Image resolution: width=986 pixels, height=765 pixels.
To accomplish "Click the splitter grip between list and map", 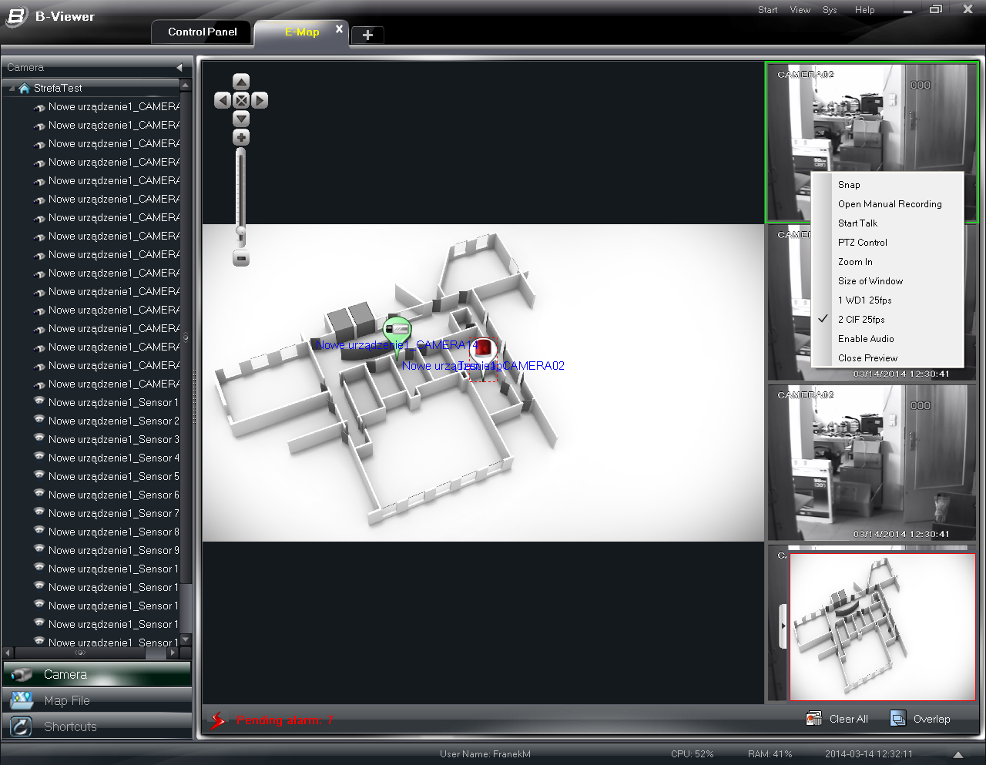I will click(185, 337).
